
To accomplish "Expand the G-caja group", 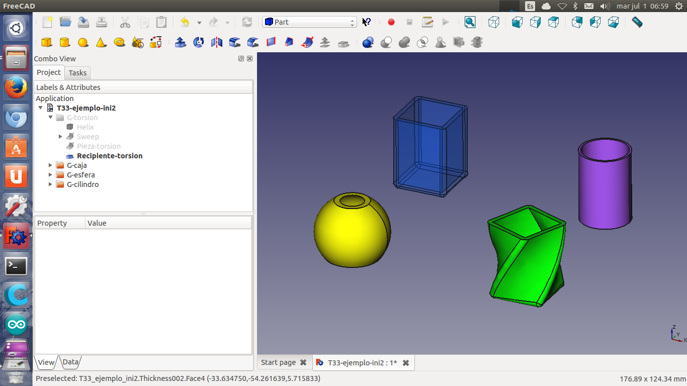I will coord(50,165).
